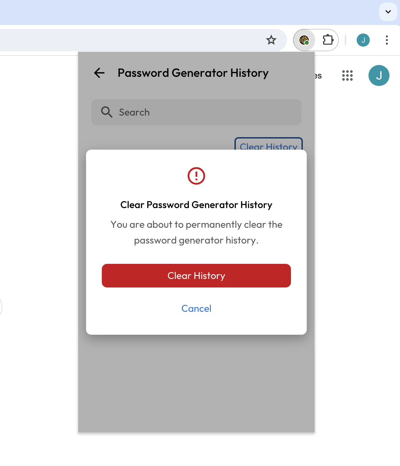400x466 pixels.
Task: Go back using the arrow in Keeper header
Action: click(x=99, y=73)
